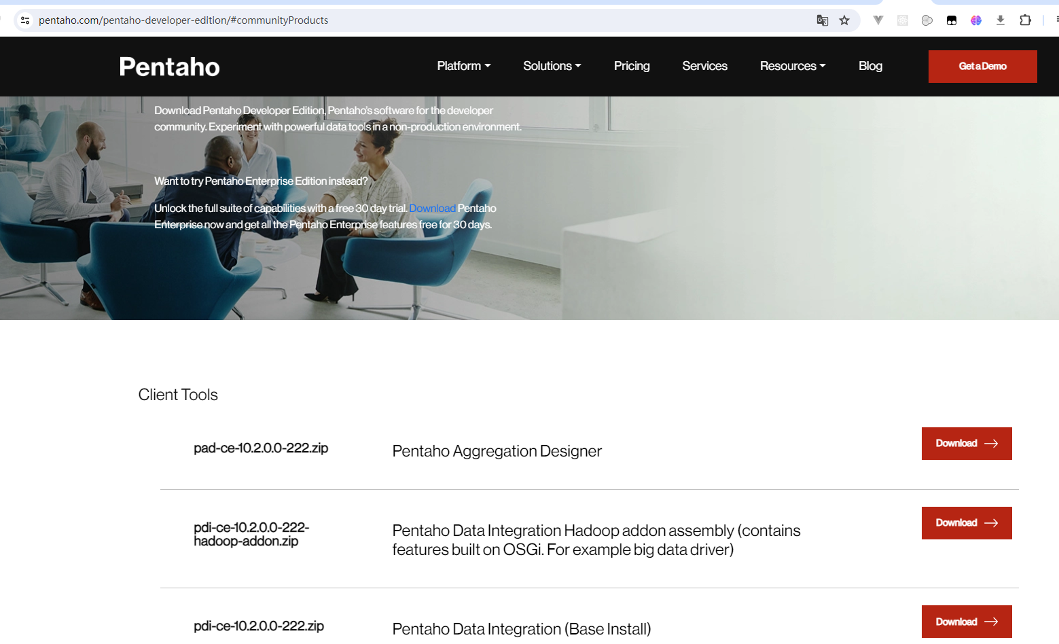Viewport: 1059px width, 644px height.
Task: Click the Pentaho Data Integration (Base Install) text
Action: pos(522,629)
